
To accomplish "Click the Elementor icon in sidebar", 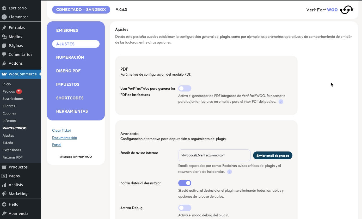I will pyautogui.click(x=4, y=17).
